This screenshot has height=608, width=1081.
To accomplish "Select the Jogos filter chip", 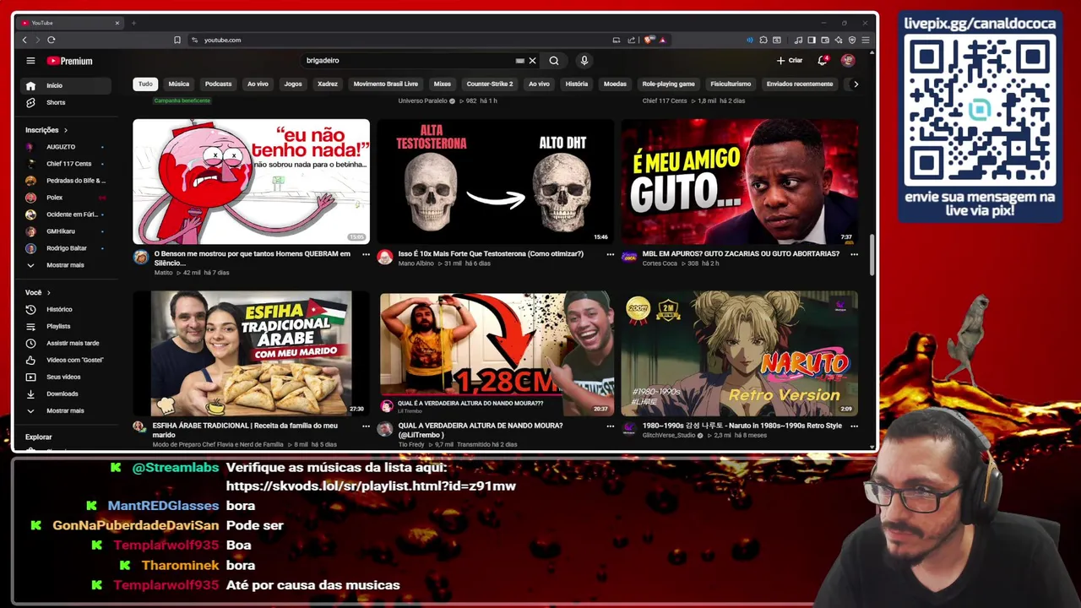I will click(x=293, y=84).
